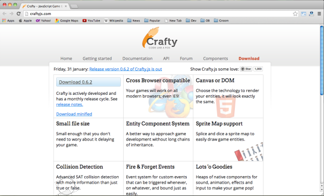Open the Wikipedia bookmark
The width and height of the screenshot is (324, 196).
click(x=113, y=20)
